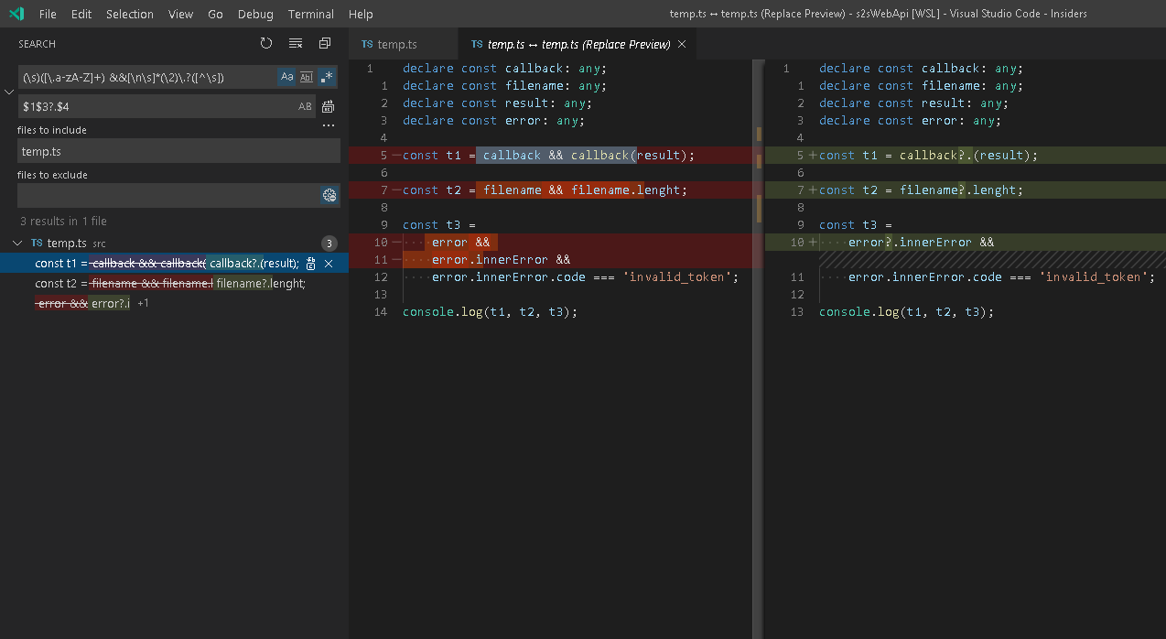Open search details with the ellipsis icon
The height and width of the screenshot is (639, 1166).
[x=328, y=125]
